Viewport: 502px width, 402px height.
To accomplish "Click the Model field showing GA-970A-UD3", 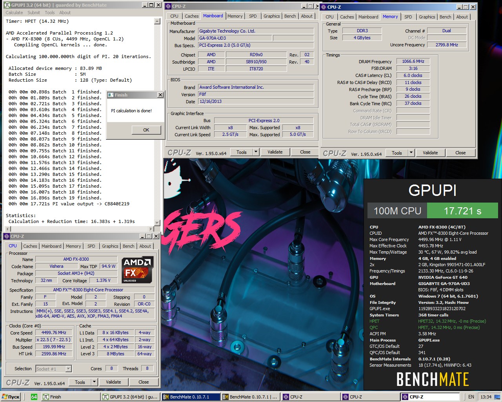I will tap(235, 38).
